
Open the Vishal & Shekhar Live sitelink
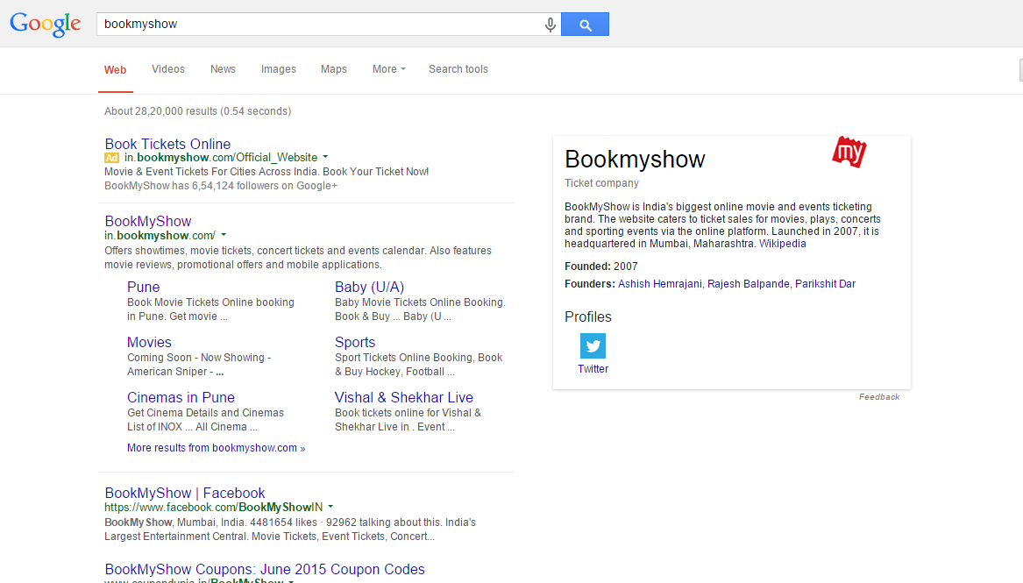pyautogui.click(x=403, y=397)
